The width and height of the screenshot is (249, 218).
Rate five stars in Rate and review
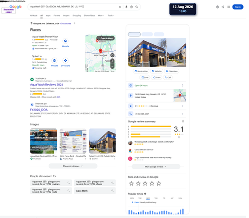pos(159,184)
